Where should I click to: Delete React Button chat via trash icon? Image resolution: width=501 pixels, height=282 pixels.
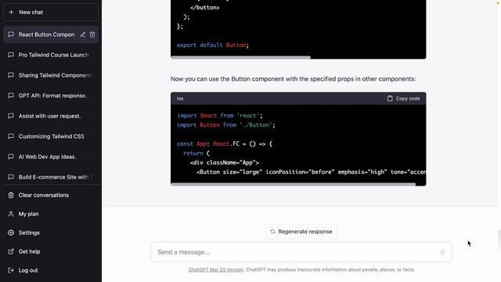tap(92, 34)
